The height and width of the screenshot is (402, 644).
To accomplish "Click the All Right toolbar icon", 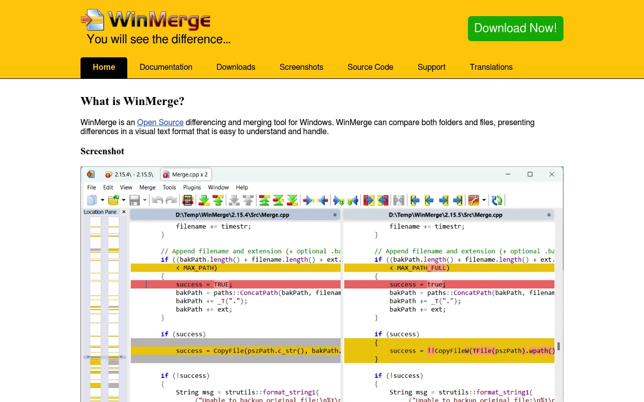I will tap(369, 200).
